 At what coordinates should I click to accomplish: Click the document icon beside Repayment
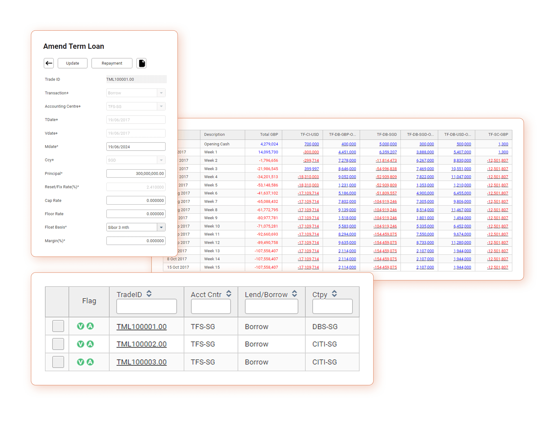pyautogui.click(x=141, y=63)
